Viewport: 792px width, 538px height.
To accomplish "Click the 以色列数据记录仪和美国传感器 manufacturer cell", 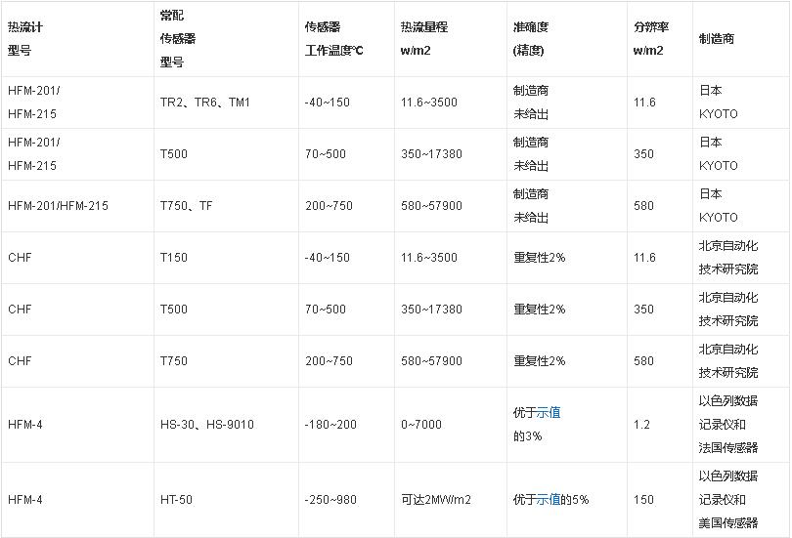I will tap(728, 500).
